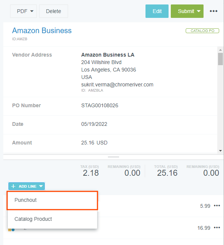
Task: Choose Catalog Product menu option
Action: (x=52, y=219)
